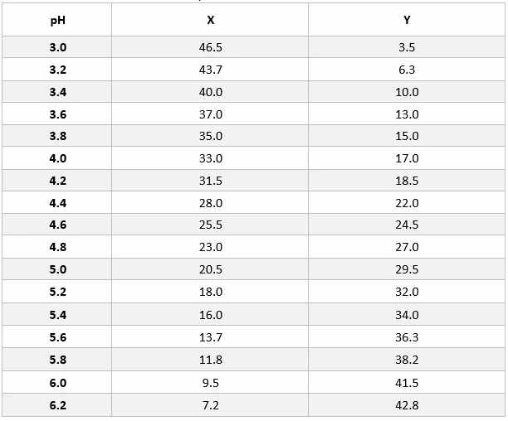Select cell containing 43.7
The height and width of the screenshot is (421, 508).
pyautogui.click(x=210, y=70)
